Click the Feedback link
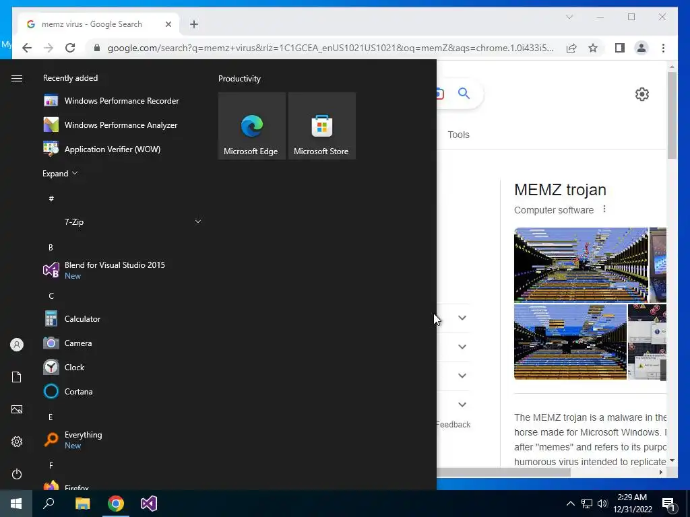 pos(453,425)
